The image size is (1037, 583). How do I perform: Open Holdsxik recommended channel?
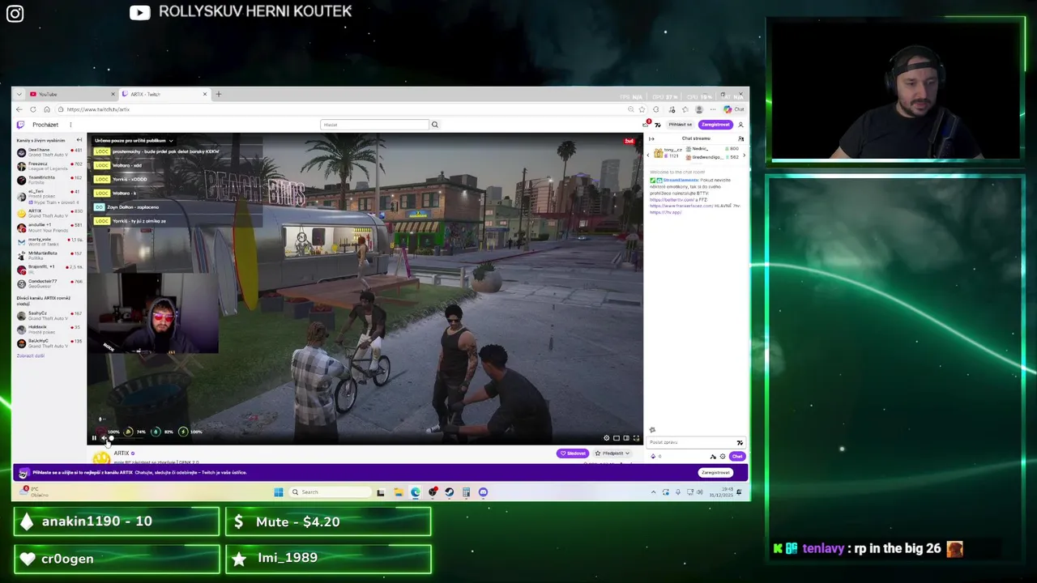coord(49,329)
